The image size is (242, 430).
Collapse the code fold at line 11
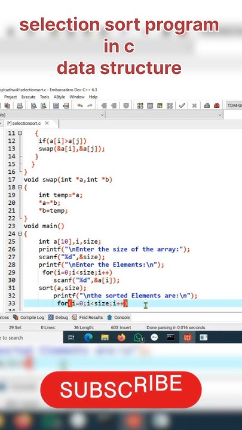[x=20, y=133]
